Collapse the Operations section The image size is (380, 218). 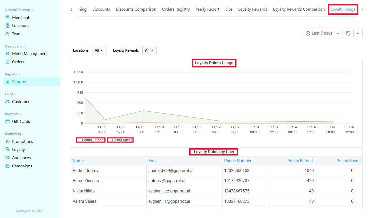click(x=15, y=46)
